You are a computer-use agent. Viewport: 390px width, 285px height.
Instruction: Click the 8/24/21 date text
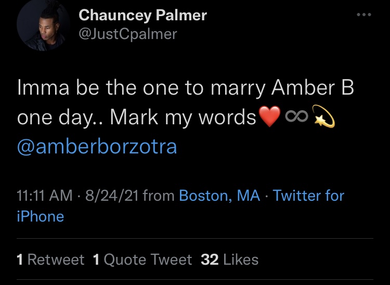pos(112,195)
